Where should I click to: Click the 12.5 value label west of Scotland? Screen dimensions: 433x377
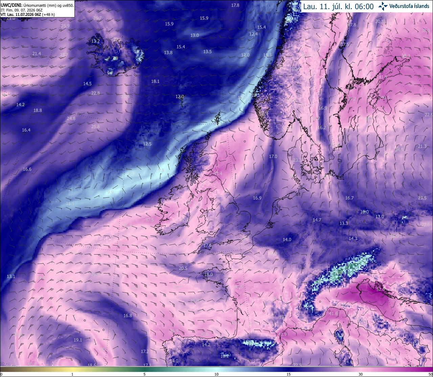point(147,144)
